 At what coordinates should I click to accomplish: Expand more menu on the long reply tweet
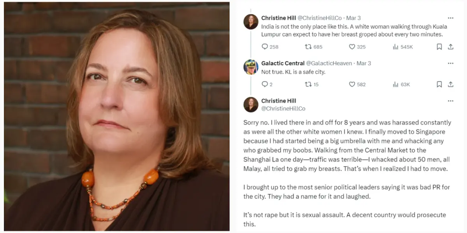click(451, 101)
